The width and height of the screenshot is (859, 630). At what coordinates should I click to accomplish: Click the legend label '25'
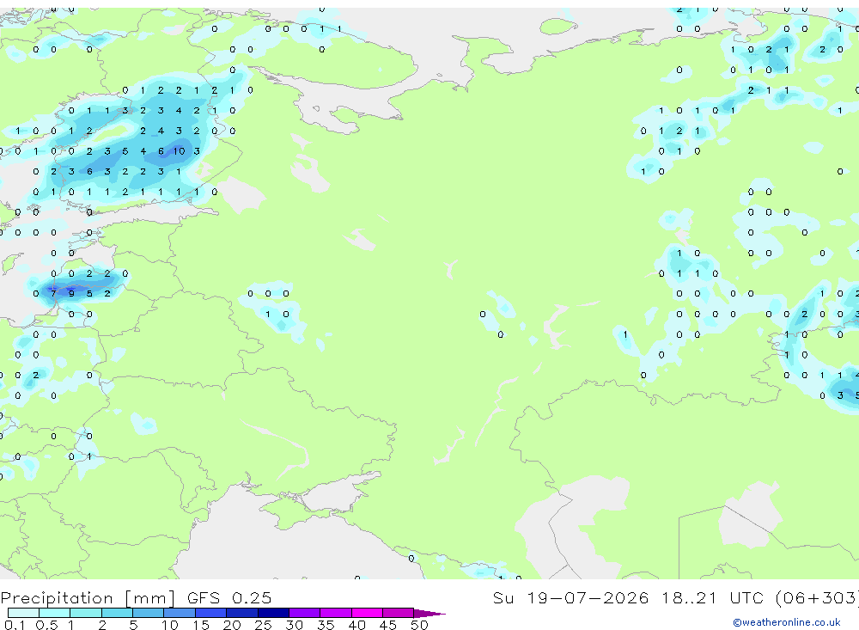[263, 625]
